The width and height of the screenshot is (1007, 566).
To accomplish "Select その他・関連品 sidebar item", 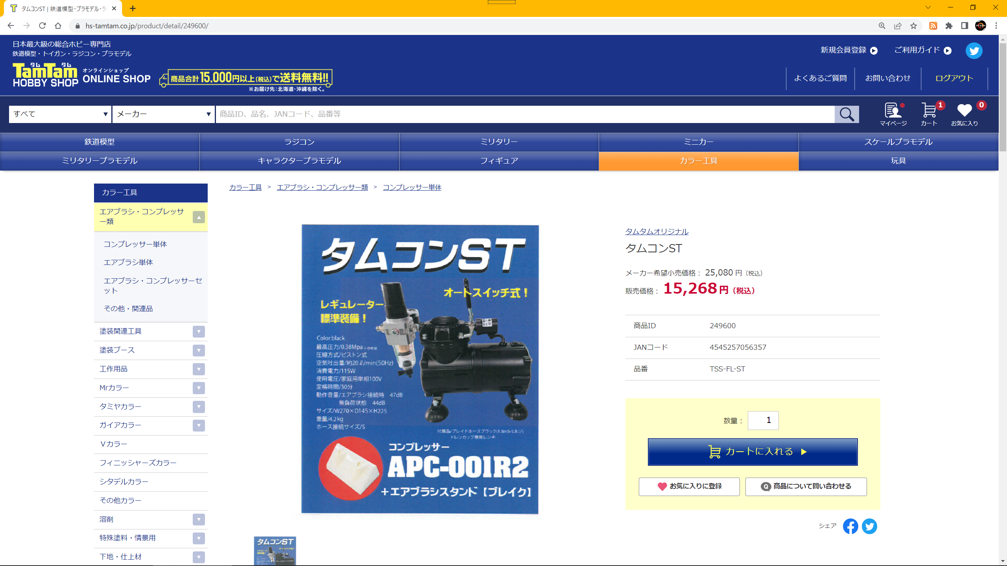I will [x=128, y=309].
